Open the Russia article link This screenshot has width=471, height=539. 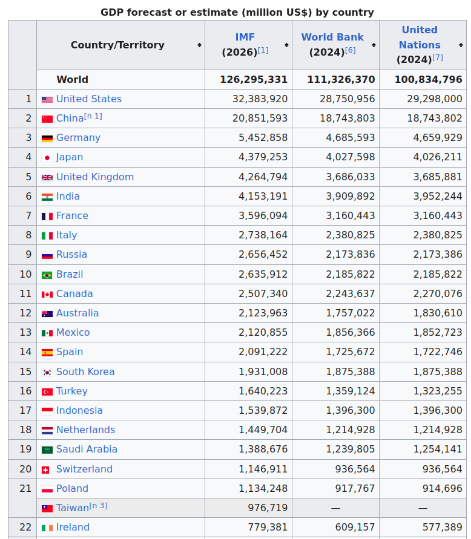(x=71, y=254)
